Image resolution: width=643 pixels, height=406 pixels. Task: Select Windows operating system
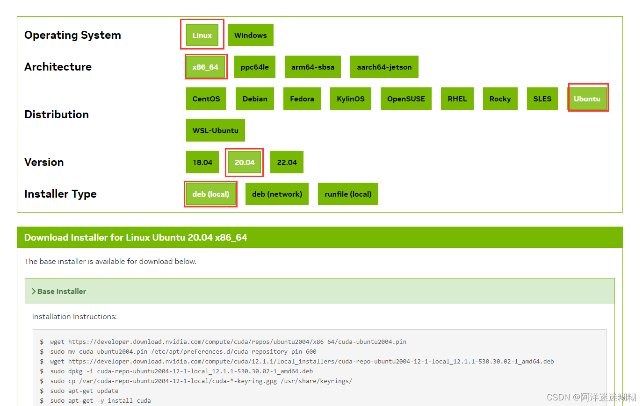pos(251,35)
